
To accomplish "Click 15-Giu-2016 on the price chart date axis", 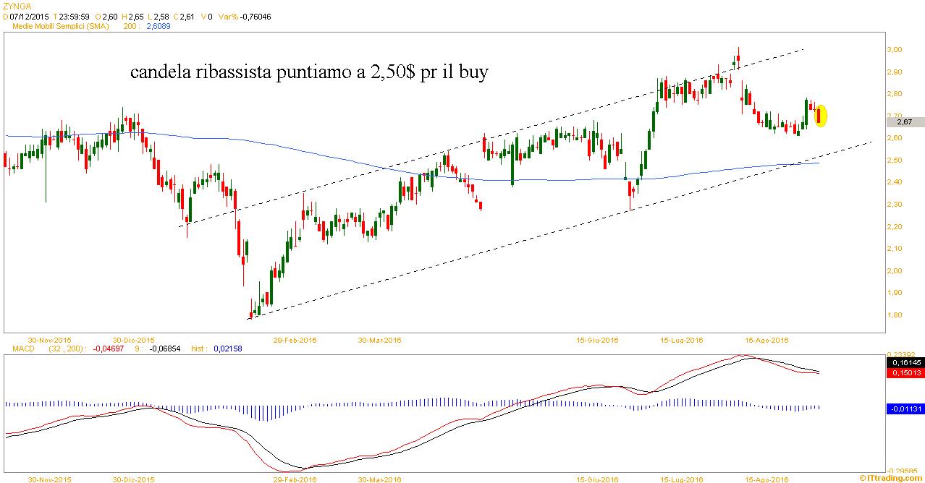I will pos(597,340).
